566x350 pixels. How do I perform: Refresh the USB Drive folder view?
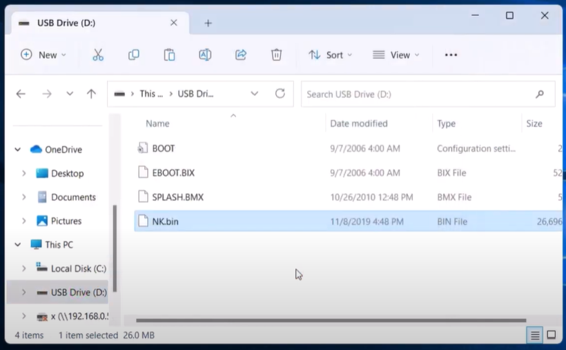click(x=280, y=94)
